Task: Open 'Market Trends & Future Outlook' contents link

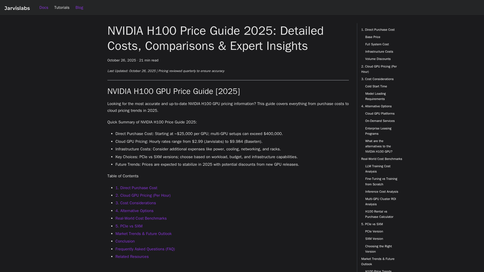Action: coord(143,234)
